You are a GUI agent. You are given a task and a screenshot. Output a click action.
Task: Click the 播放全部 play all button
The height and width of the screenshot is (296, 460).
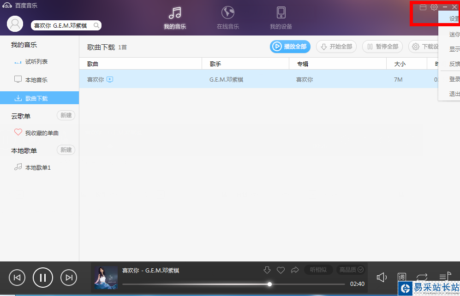tap(290, 47)
